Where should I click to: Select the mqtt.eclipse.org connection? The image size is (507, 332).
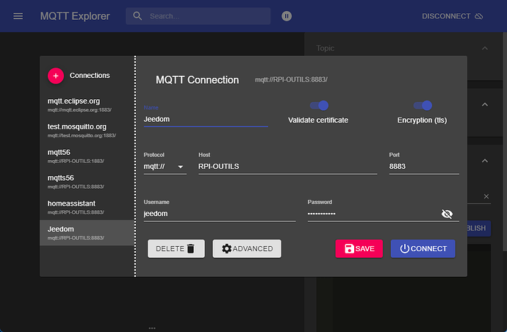pyautogui.click(x=87, y=105)
